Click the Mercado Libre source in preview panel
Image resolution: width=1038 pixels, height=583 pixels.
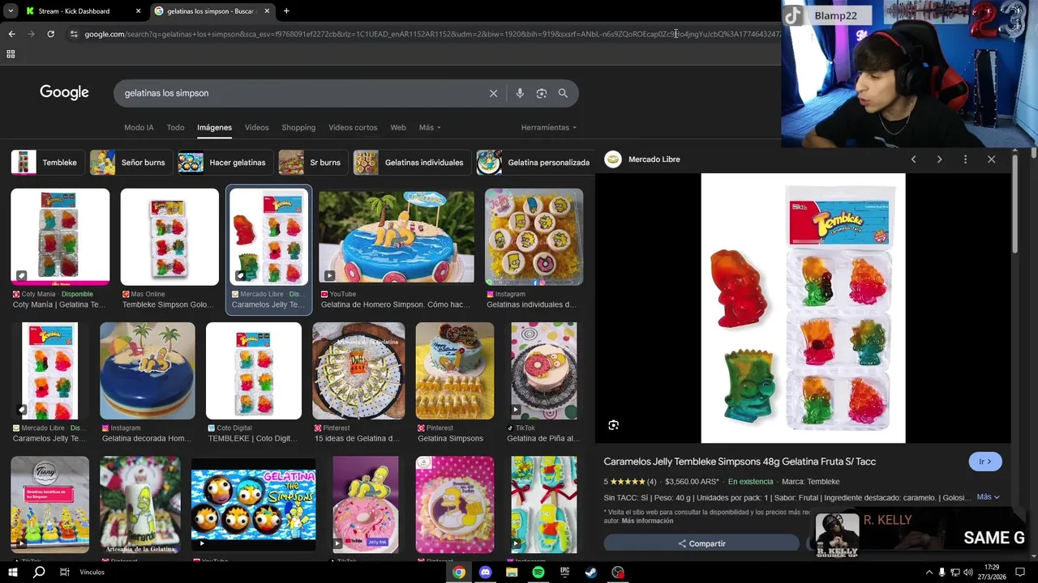coord(643,160)
